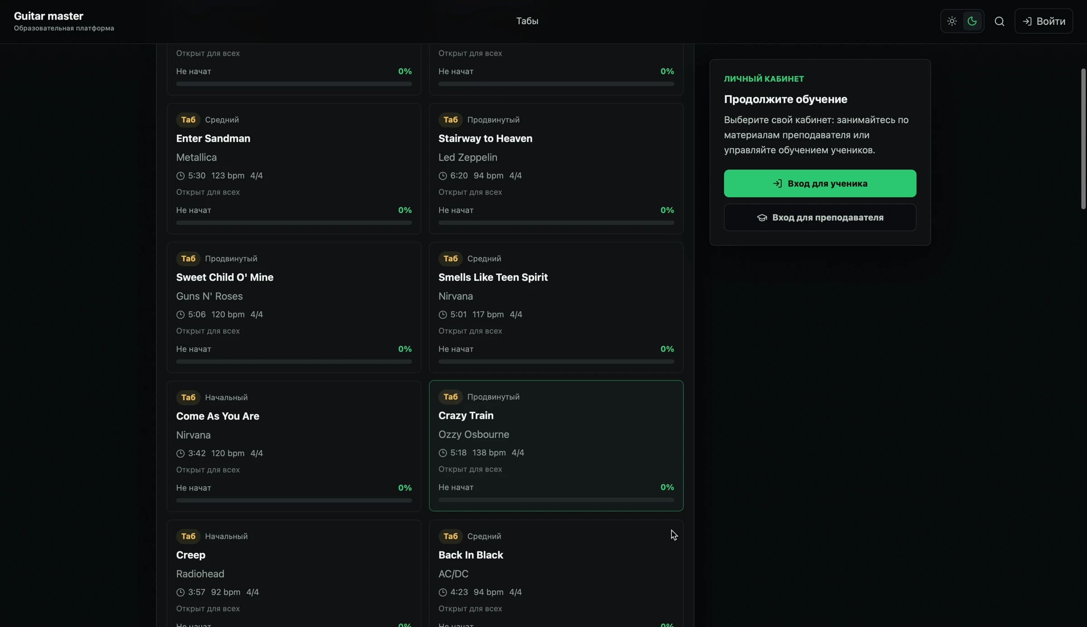1087x627 pixels.
Task: Click the Led Zeppelin artist name
Action: (x=468, y=158)
